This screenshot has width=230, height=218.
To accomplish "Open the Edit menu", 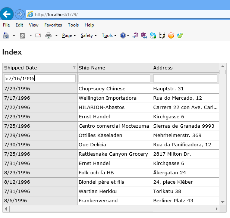I will tap(19, 25).
